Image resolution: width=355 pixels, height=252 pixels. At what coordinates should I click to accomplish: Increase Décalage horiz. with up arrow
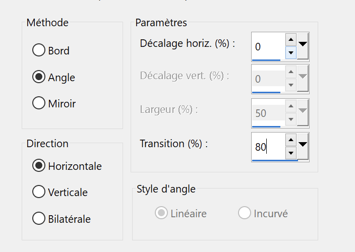point(290,40)
